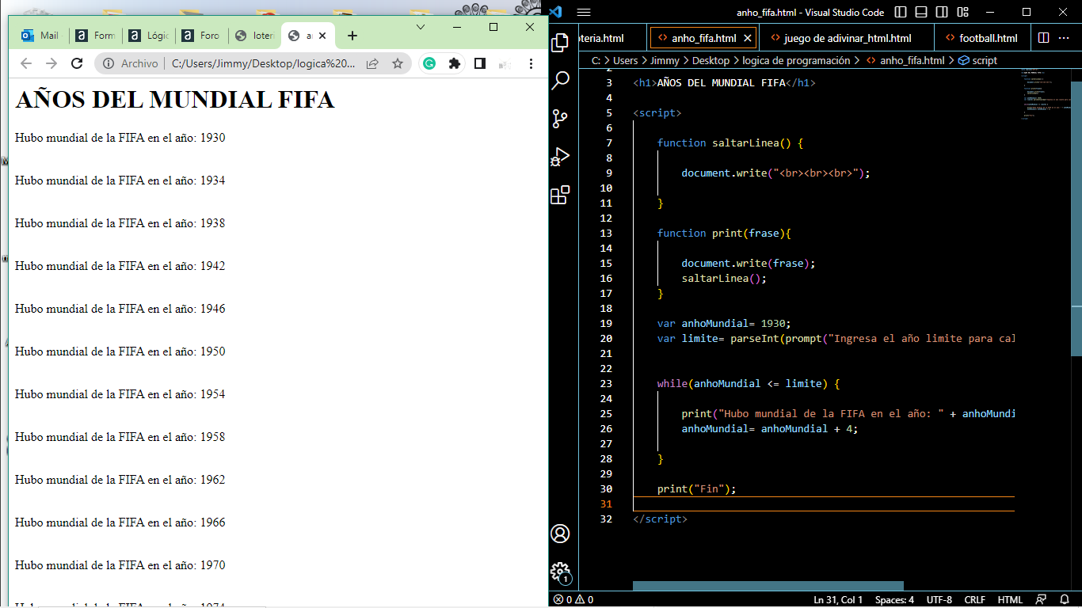The image size is (1082, 608).
Task: Click the line ending in year 1950
Action: pos(120,351)
